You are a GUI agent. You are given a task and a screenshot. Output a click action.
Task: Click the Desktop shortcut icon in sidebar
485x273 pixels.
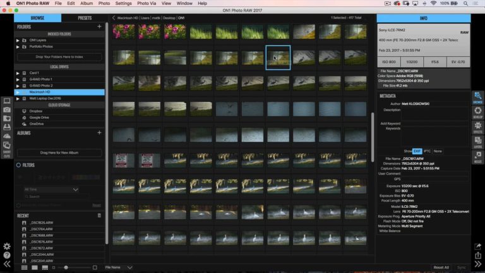[7, 101]
